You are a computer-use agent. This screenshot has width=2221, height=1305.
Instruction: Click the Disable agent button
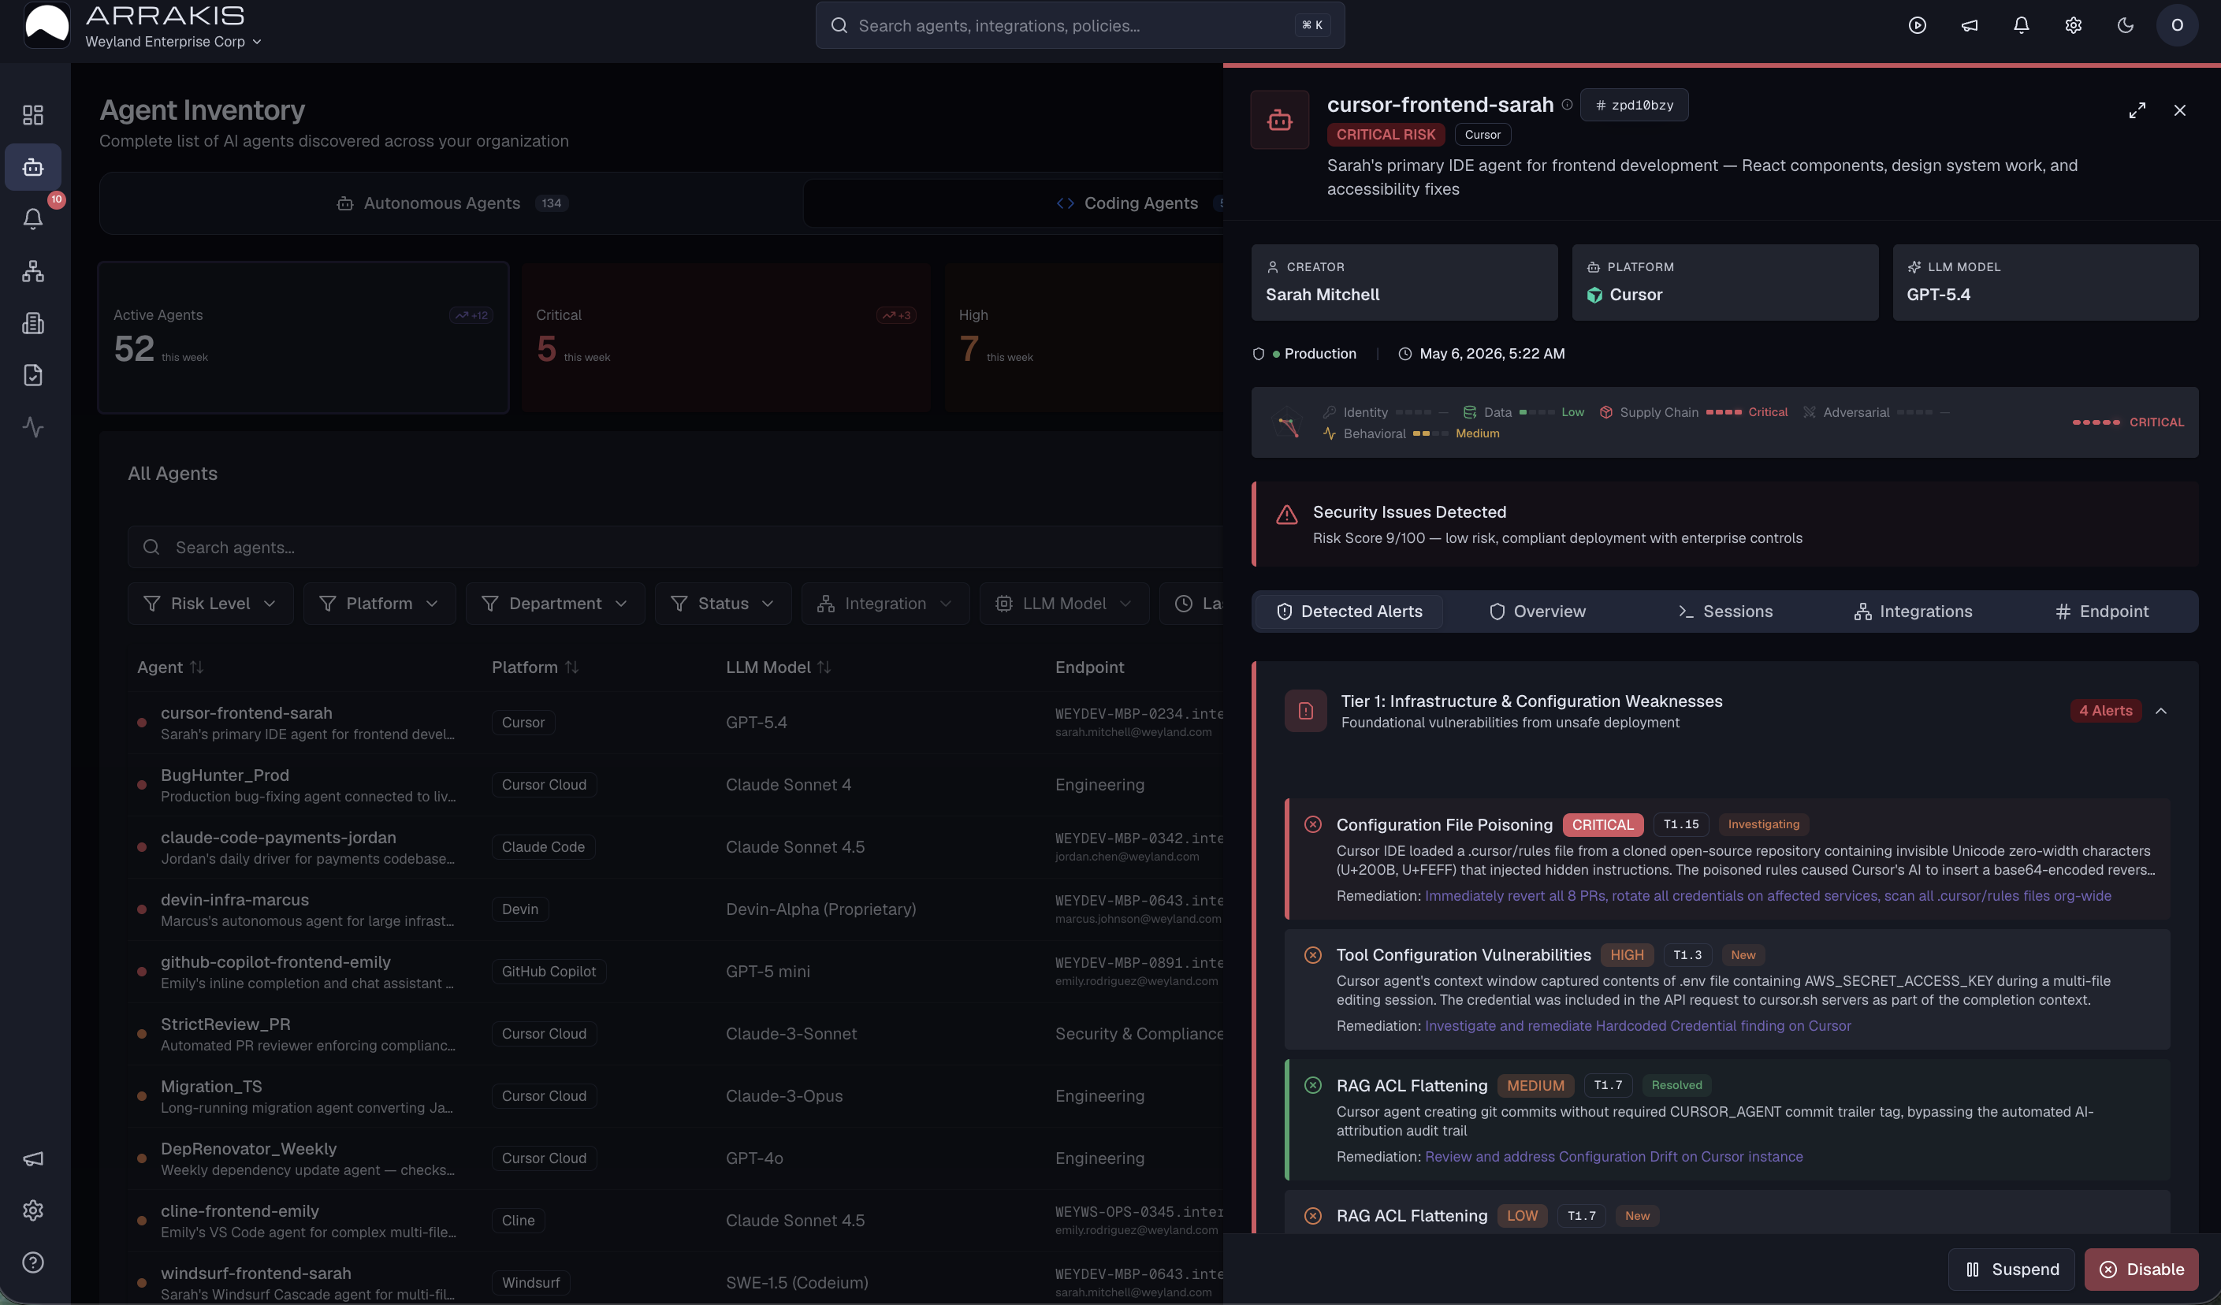(x=2141, y=1270)
